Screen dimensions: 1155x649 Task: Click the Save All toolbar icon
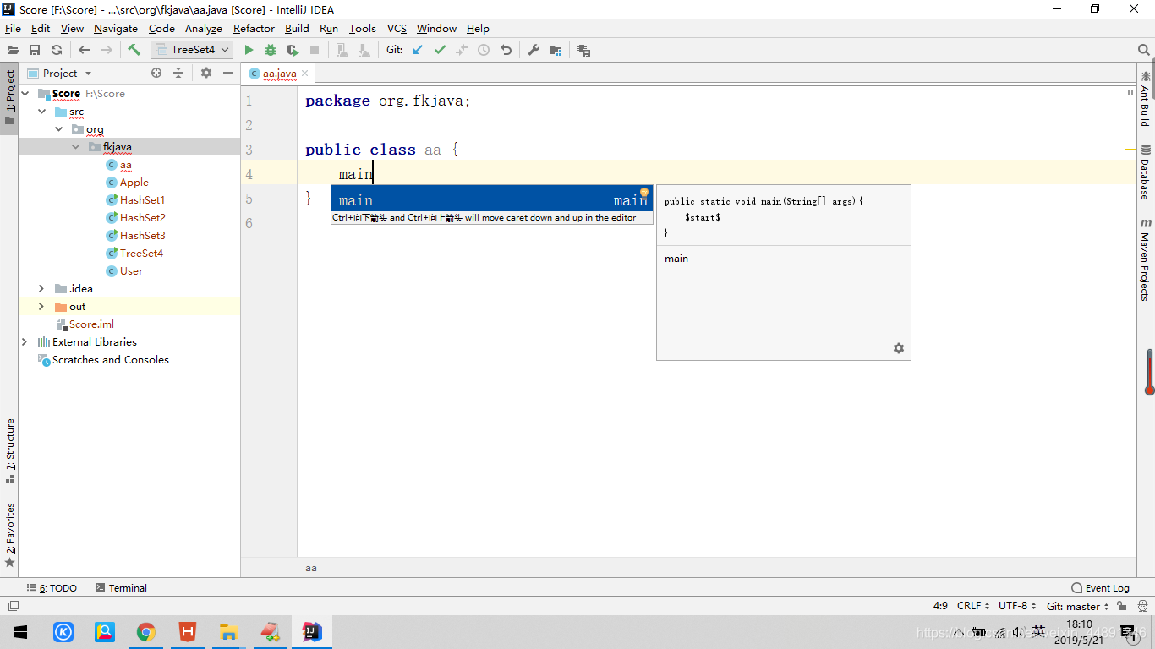pos(35,50)
